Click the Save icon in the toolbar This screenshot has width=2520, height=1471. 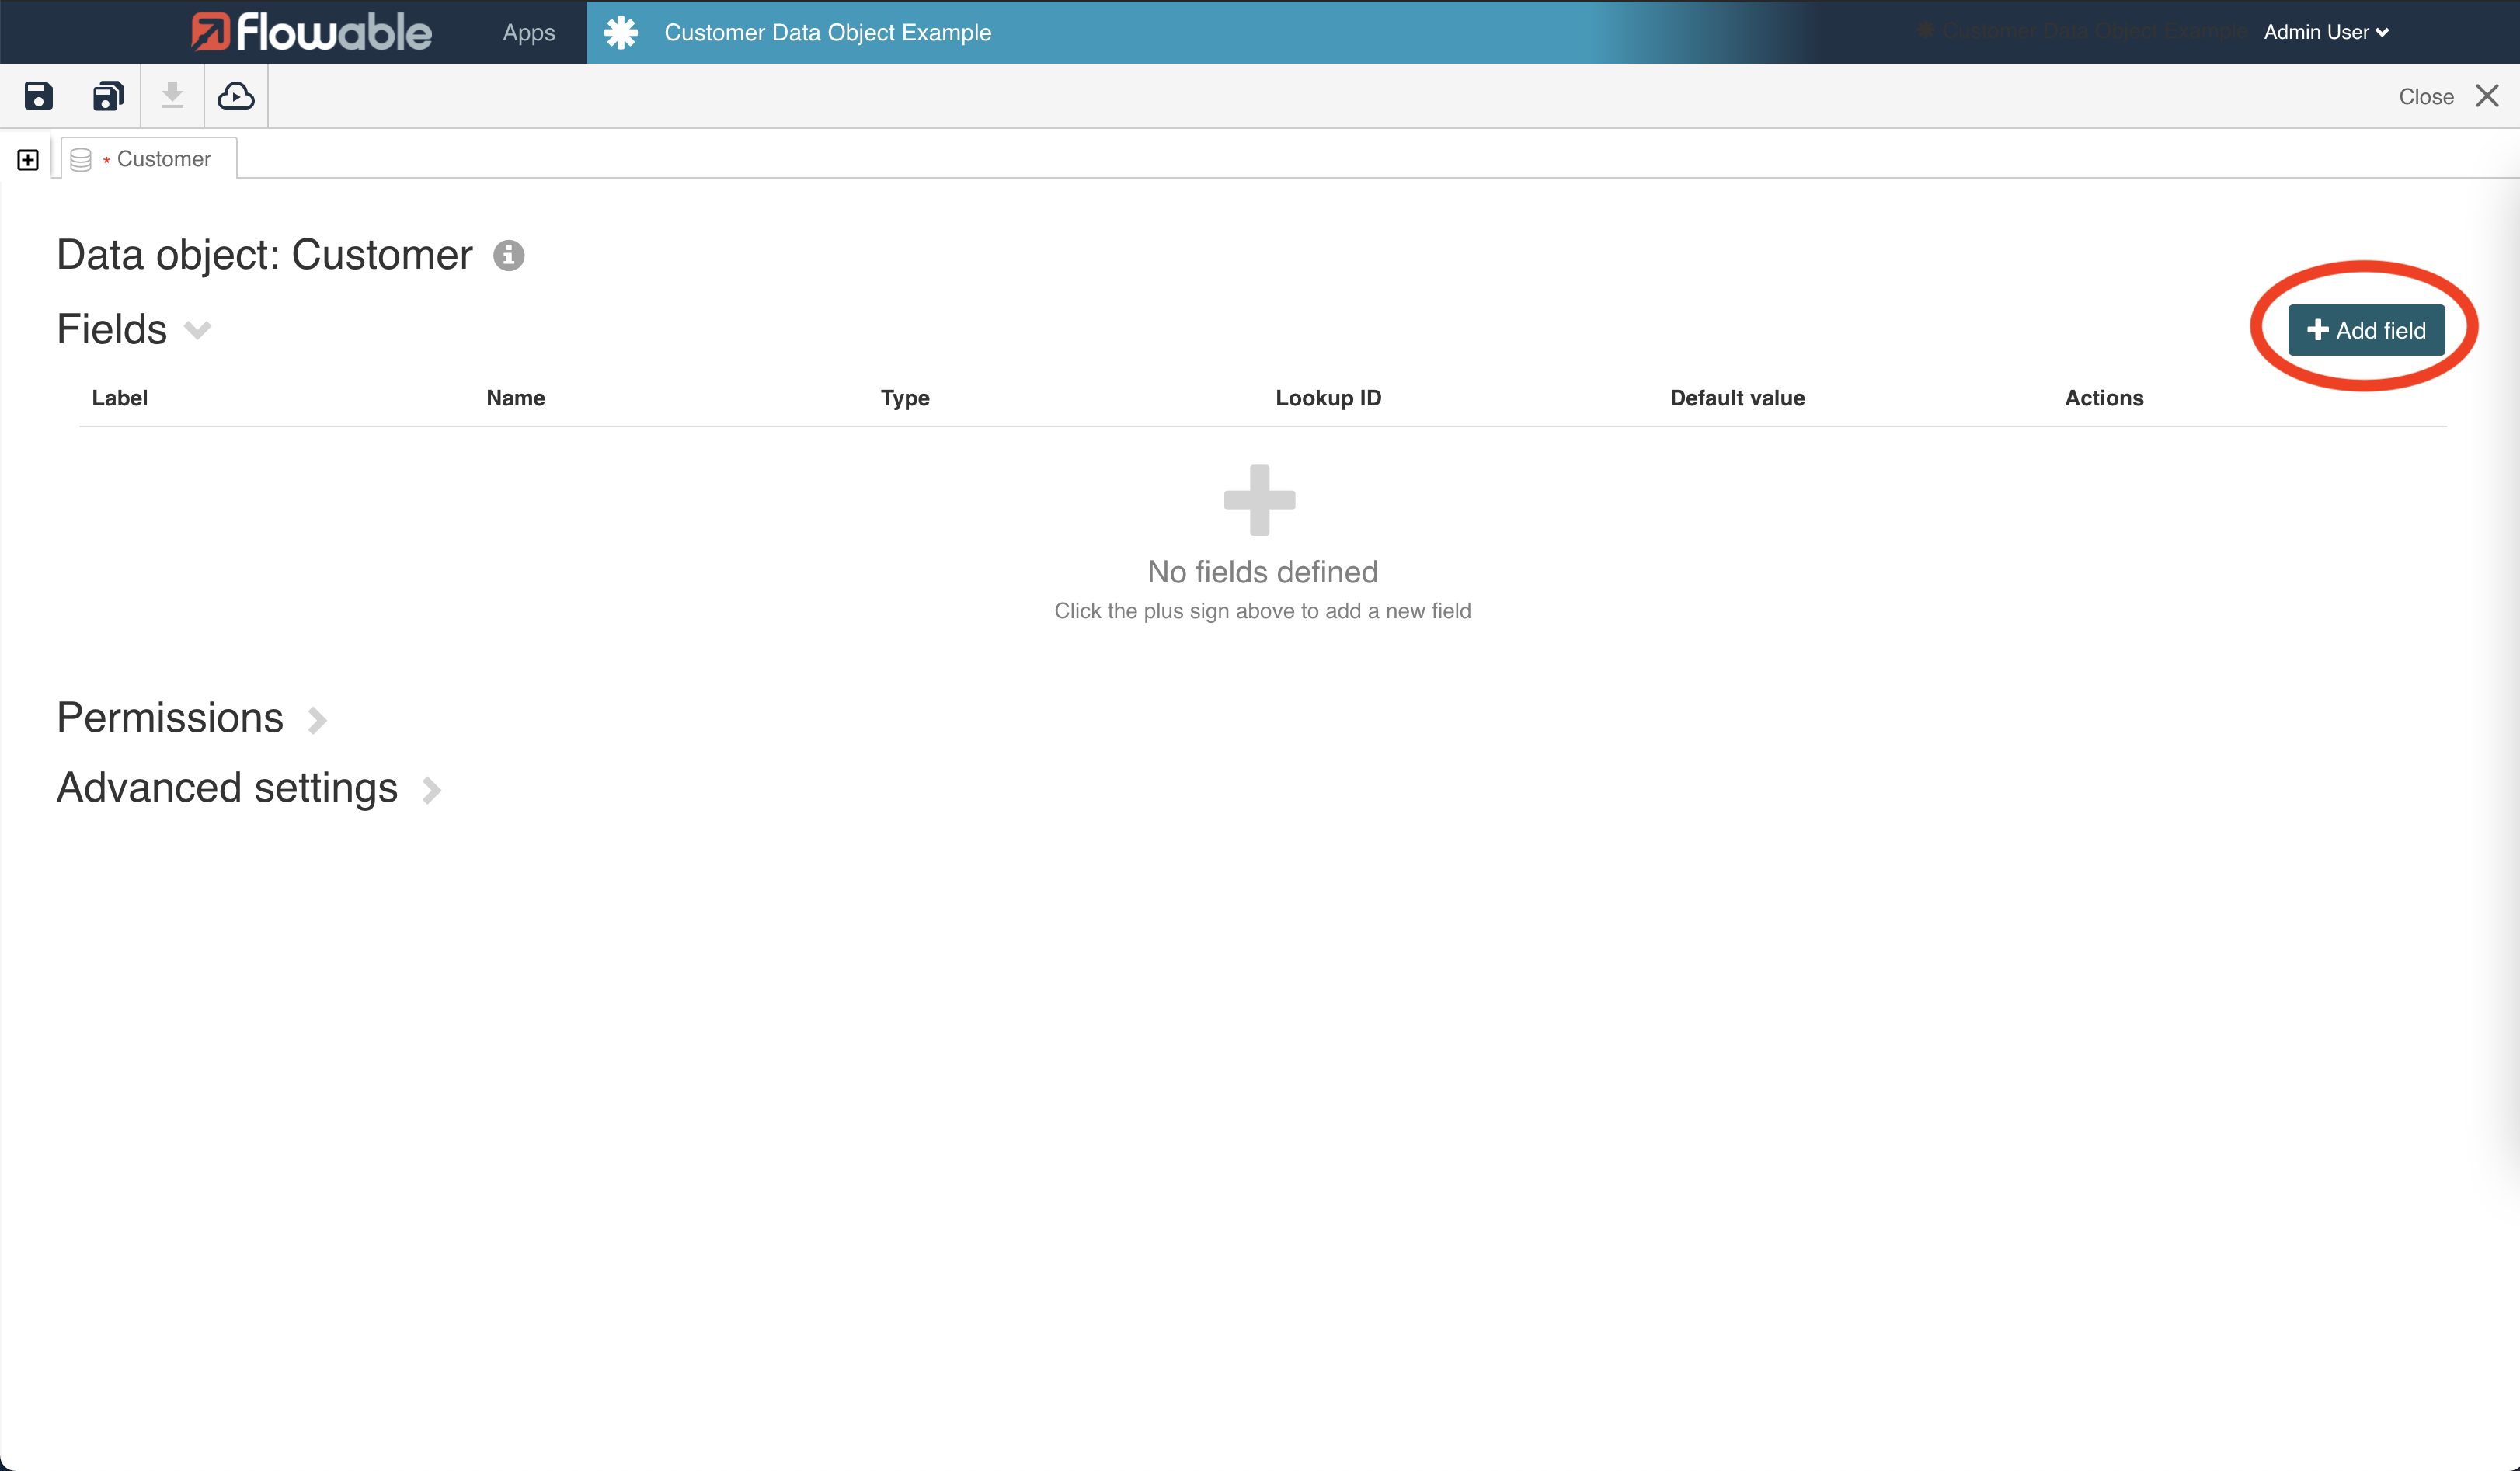coord(37,95)
